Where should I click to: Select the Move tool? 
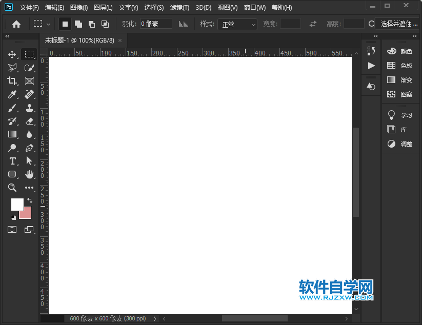click(12, 54)
